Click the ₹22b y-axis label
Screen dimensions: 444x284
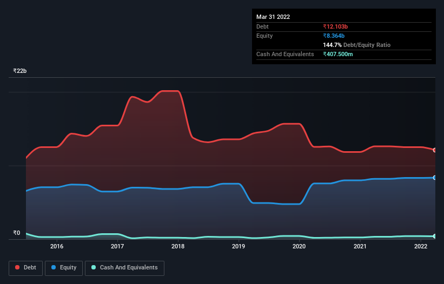20,71
